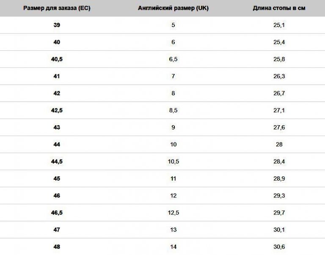325x255 pixels.
Task: Click the "Длина стопы в см" column header
Action: pyautogui.click(x=279, y=8)
